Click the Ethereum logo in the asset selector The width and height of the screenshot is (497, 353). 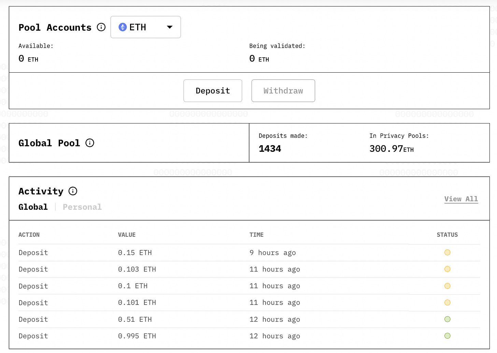(123, 27)
